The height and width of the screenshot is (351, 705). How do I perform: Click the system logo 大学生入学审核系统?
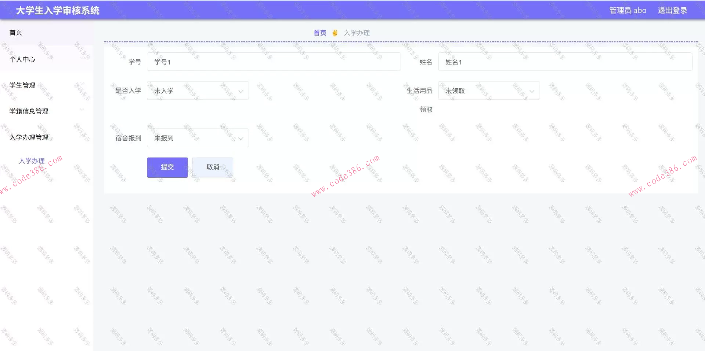pos(57,10)
